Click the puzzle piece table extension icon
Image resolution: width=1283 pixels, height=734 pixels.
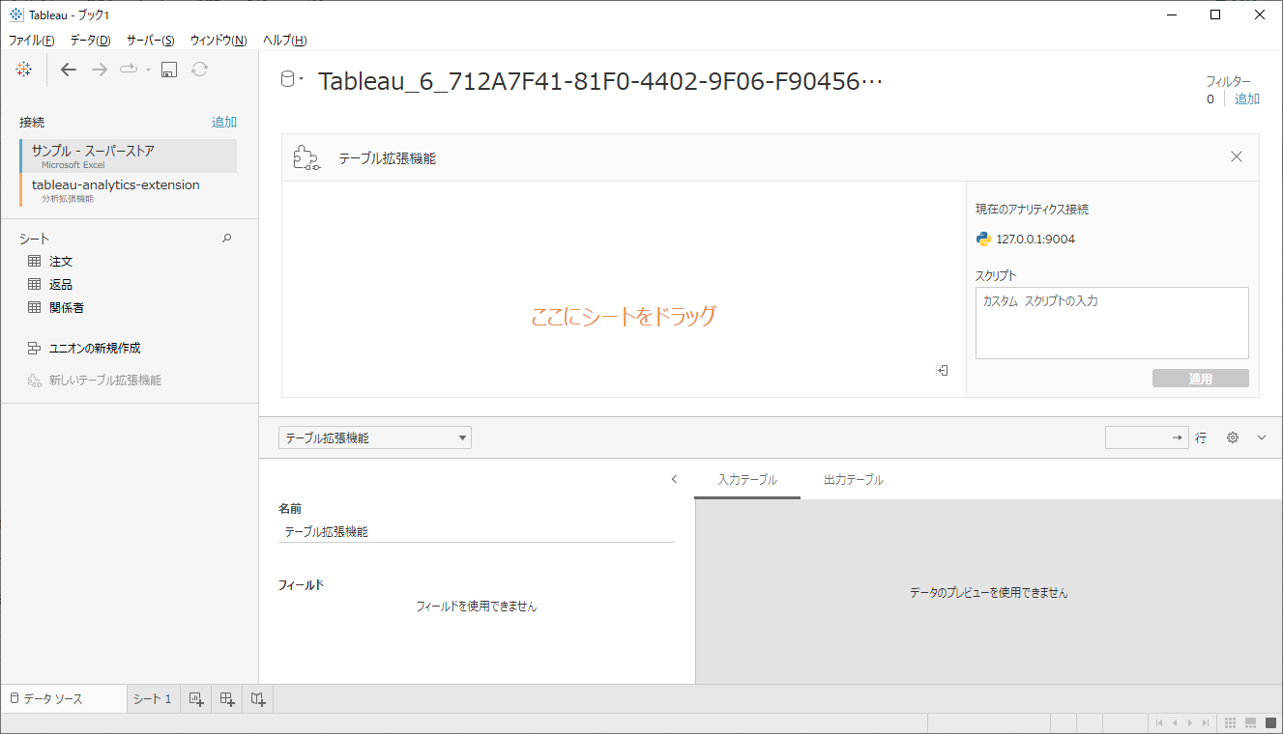306,157
